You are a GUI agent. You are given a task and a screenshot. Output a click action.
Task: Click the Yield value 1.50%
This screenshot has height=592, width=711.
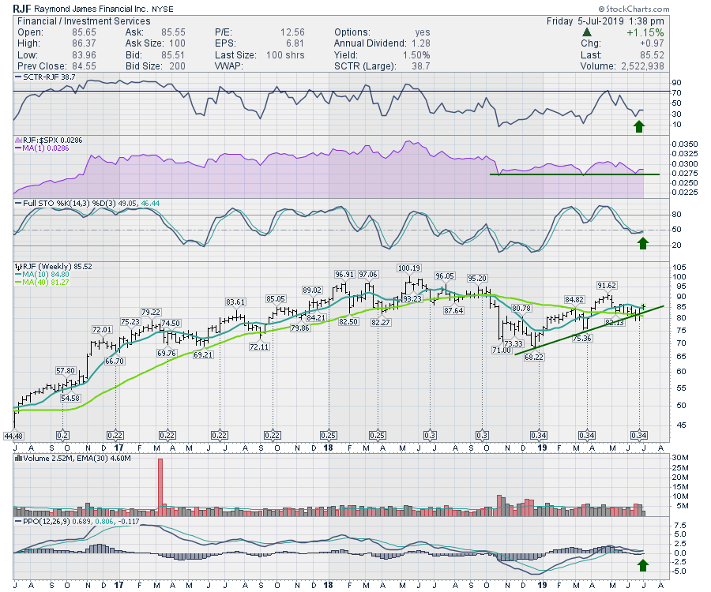pos(416,54)
